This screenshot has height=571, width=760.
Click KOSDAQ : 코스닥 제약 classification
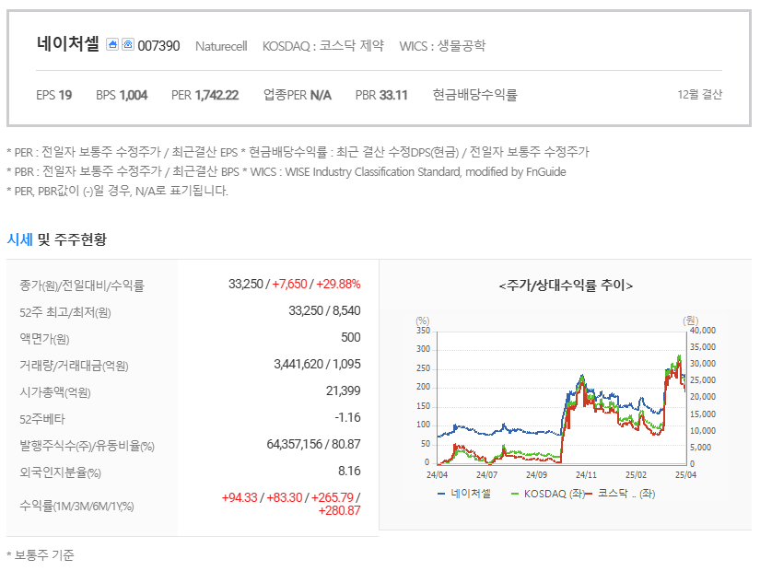[x=323, y=46]
